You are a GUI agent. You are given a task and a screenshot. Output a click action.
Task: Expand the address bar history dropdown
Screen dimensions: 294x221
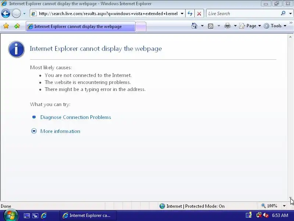182,14
